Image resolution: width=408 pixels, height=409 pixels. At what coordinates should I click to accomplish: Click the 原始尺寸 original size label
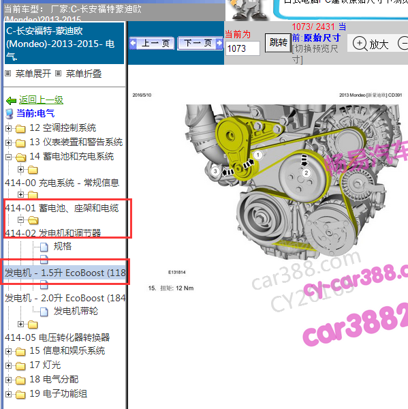tap(322, 37)
